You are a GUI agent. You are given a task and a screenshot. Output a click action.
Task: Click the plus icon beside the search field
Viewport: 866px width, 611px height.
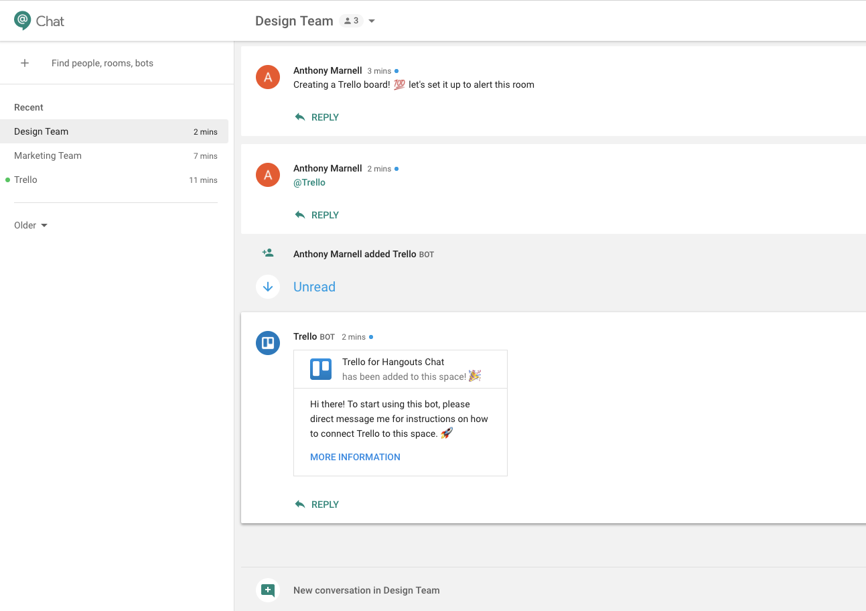[25, 63]
